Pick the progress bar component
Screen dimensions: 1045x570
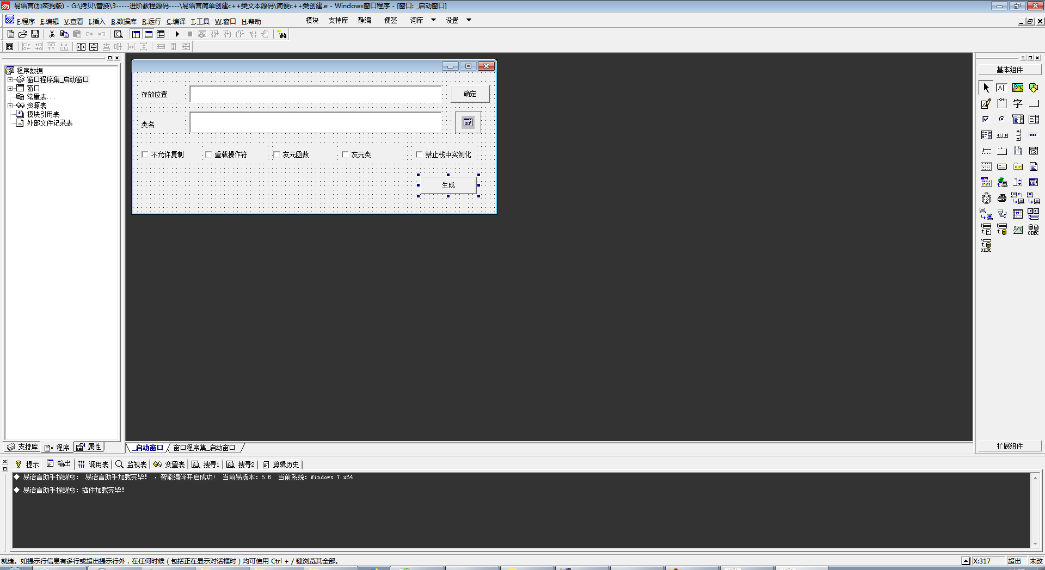click(1033, 135)
